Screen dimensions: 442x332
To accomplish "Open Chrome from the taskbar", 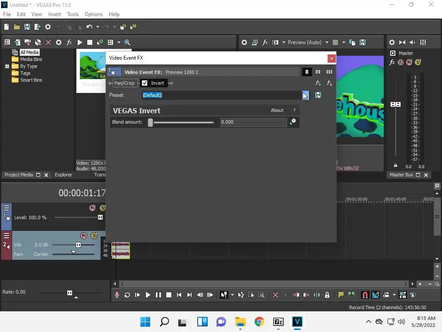I will click(259, 322).
